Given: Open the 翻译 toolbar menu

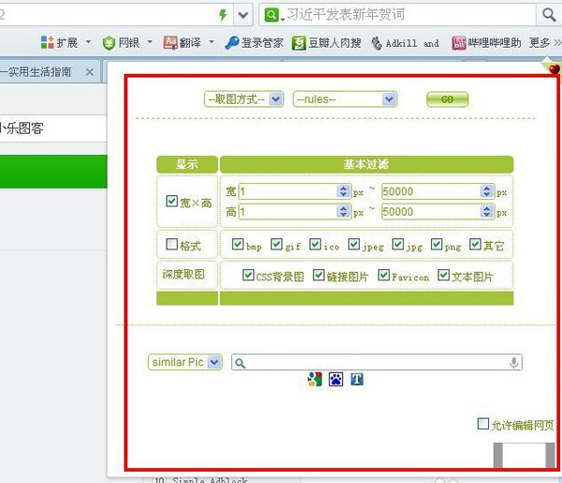Looking at the screenshot, I should click(188, 43).
